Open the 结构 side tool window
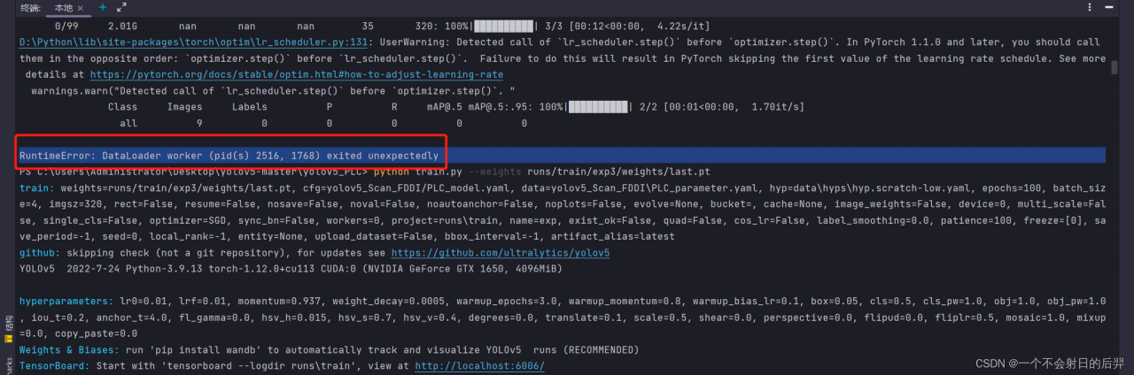This screenshot has width=1134, height=375. 8,322
